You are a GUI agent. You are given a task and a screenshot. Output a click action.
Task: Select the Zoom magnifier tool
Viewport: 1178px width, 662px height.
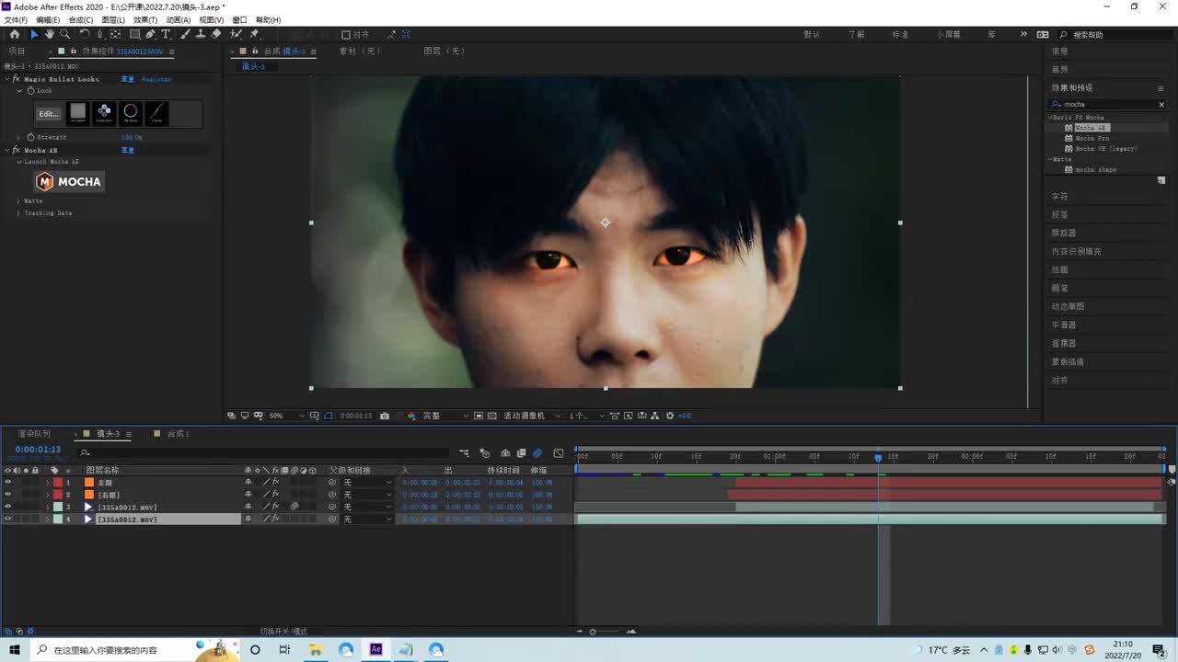click(x=64, y=34)
